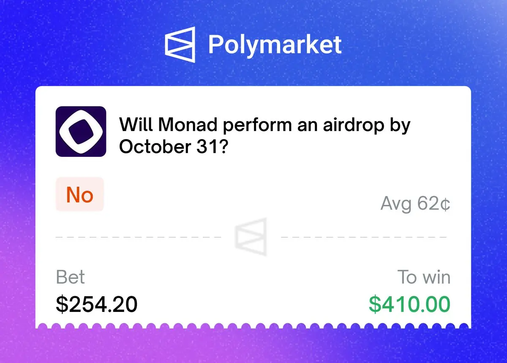507x363 pixels.
Task: Select the orange No outcome badge
Action: (x=80, y=195)
